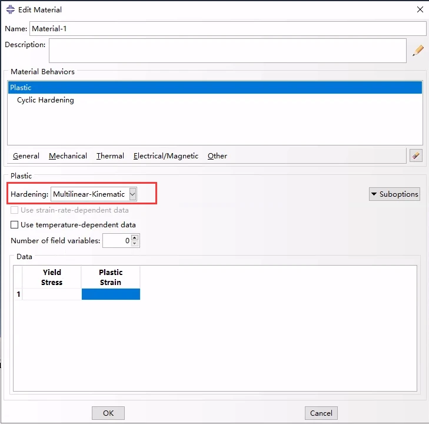Enable Use temperature-dependent data checkbox
The height and width of the screenshot is (424, 429).
coord(14,225)
